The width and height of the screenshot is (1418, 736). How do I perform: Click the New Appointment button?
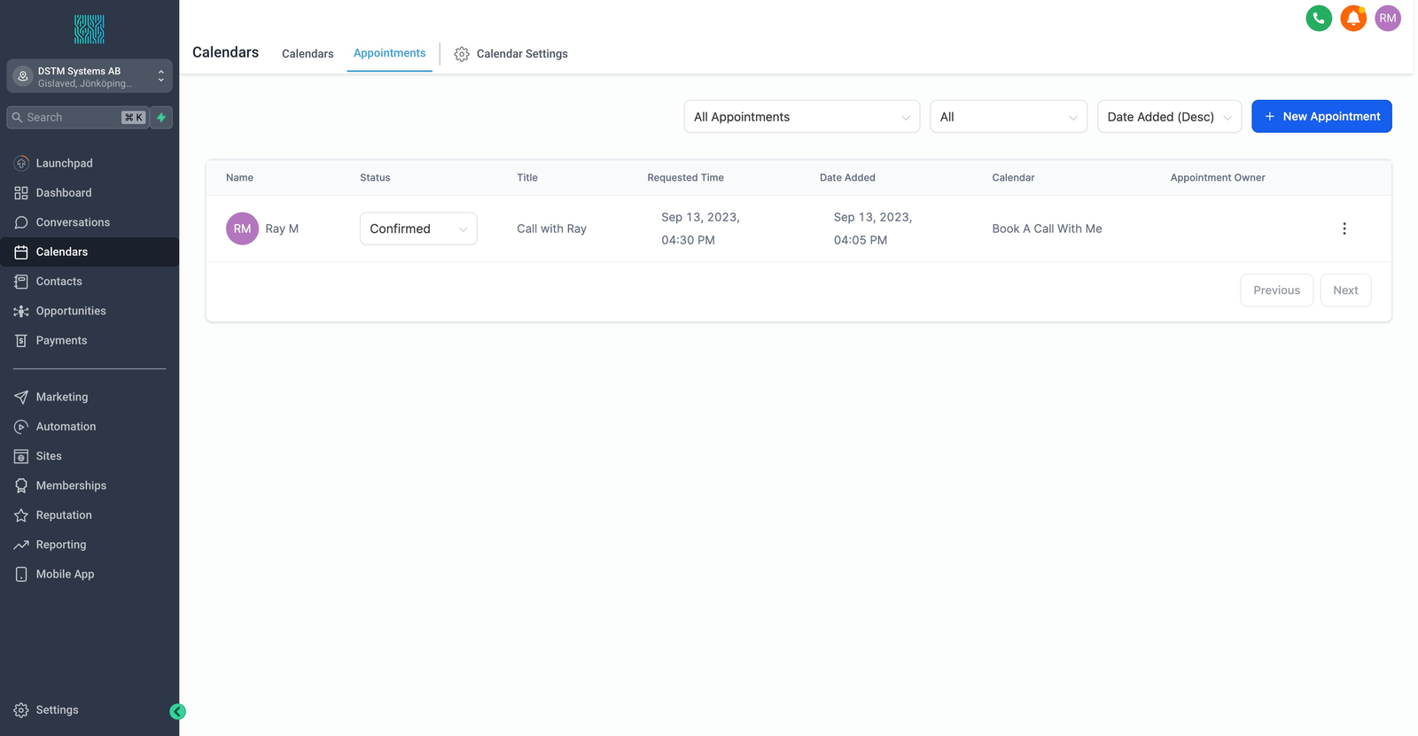point(1321,117)
